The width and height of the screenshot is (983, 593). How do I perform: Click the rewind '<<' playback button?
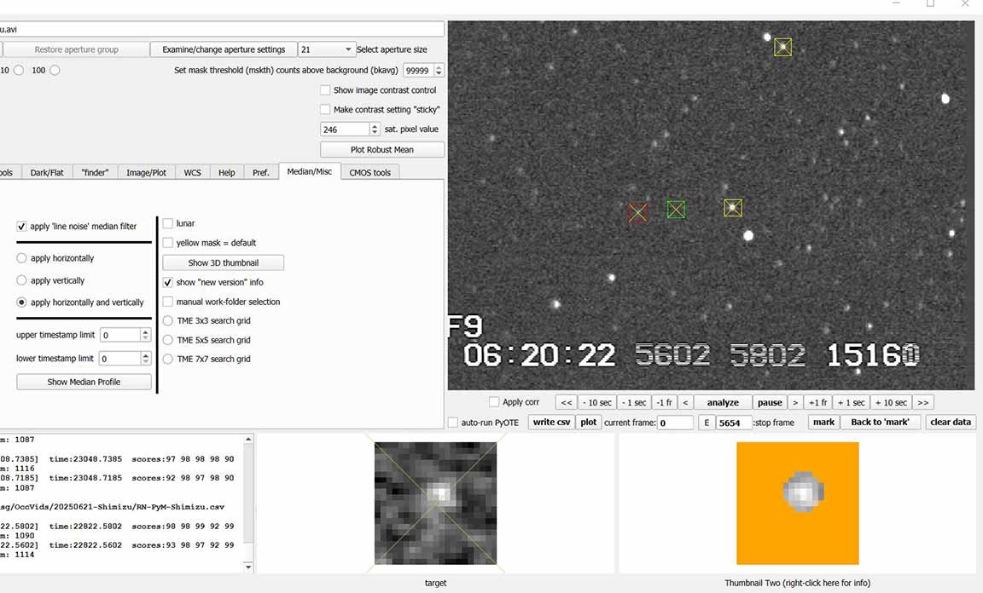coord(567,402)
